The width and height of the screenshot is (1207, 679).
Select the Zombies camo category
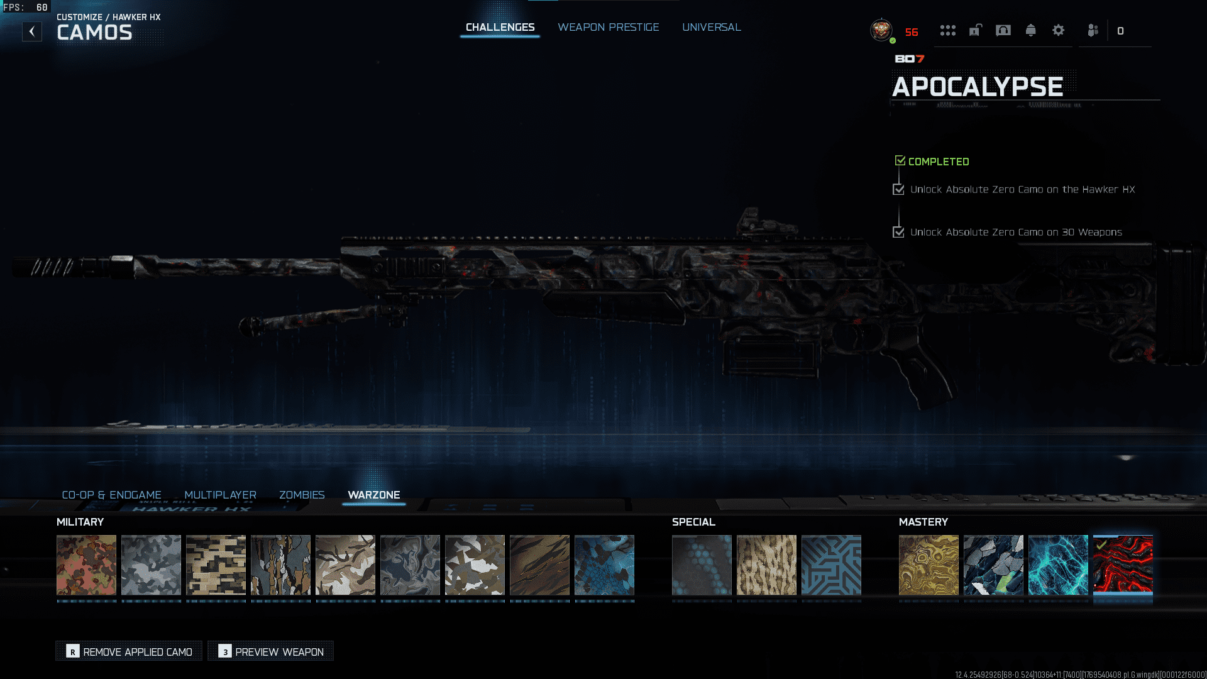(302, 495)
